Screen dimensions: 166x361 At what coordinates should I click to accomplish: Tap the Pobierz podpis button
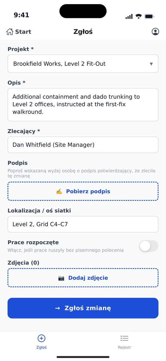(83, 191)
